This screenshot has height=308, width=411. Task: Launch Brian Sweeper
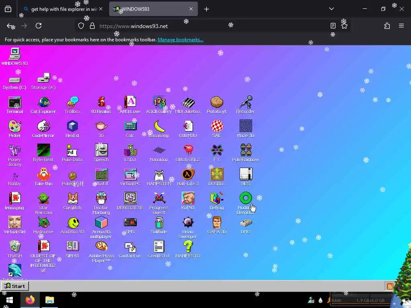pos(188,227)
